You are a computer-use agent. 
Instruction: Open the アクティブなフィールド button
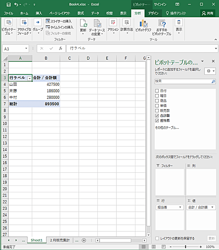point(24,27)
